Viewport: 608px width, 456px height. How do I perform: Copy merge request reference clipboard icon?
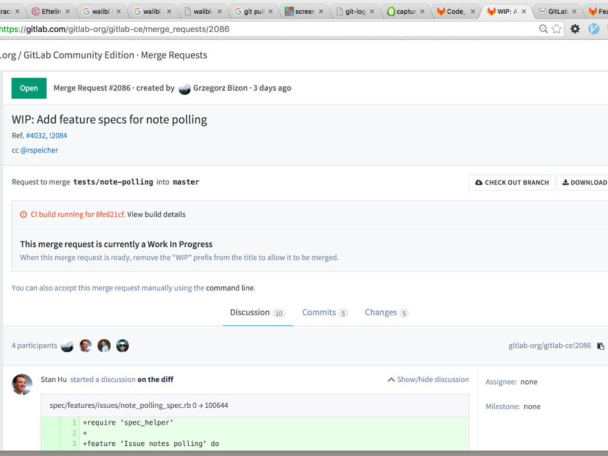click(600, 346)
